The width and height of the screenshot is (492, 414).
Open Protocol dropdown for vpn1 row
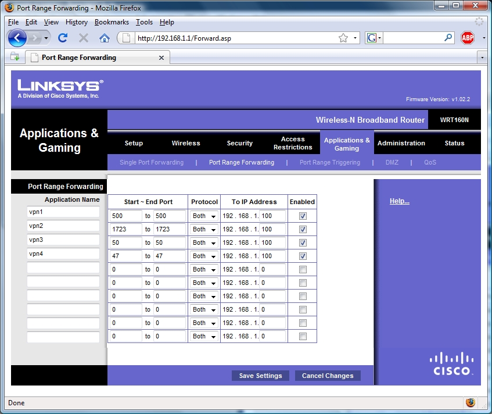click(x=204, y=216)
